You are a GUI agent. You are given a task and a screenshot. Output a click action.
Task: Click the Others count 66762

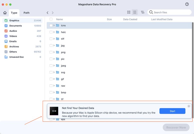click(38, 52)
